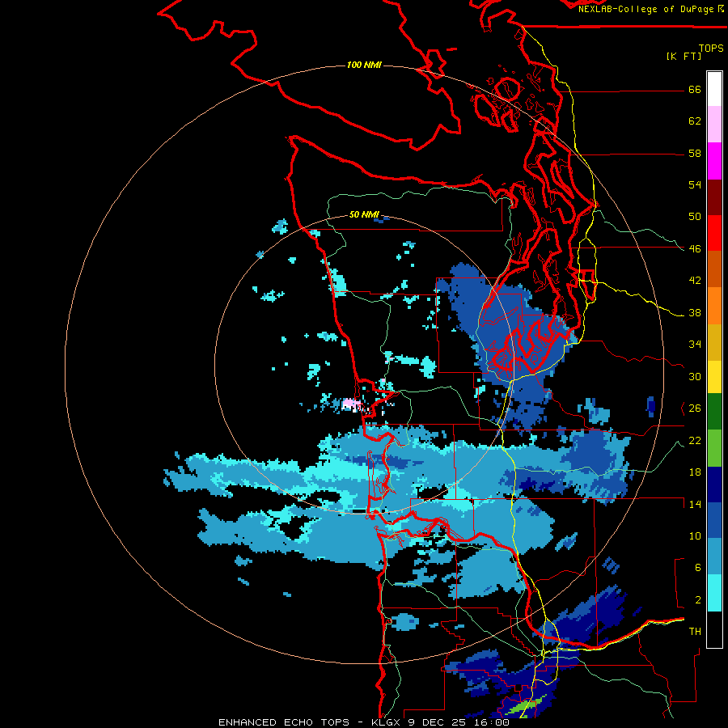728x728 pixels.
Task: Click the 2 legend value
Action: pos(697,600)
